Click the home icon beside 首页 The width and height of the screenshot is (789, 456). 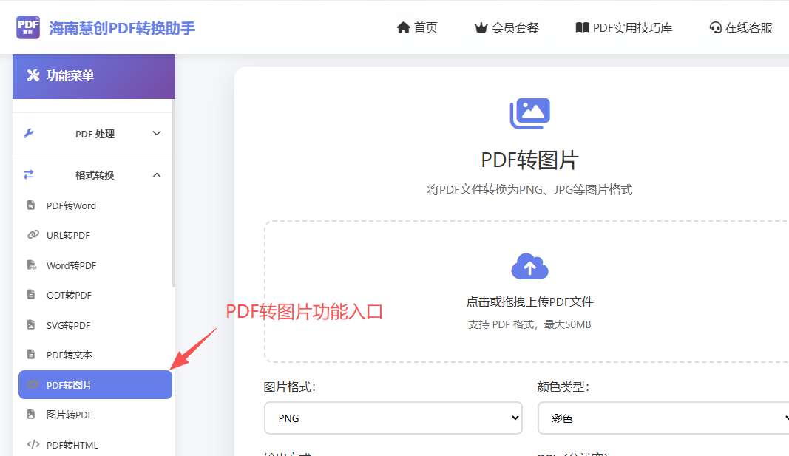pyautogui.click(x=403, y=27)
